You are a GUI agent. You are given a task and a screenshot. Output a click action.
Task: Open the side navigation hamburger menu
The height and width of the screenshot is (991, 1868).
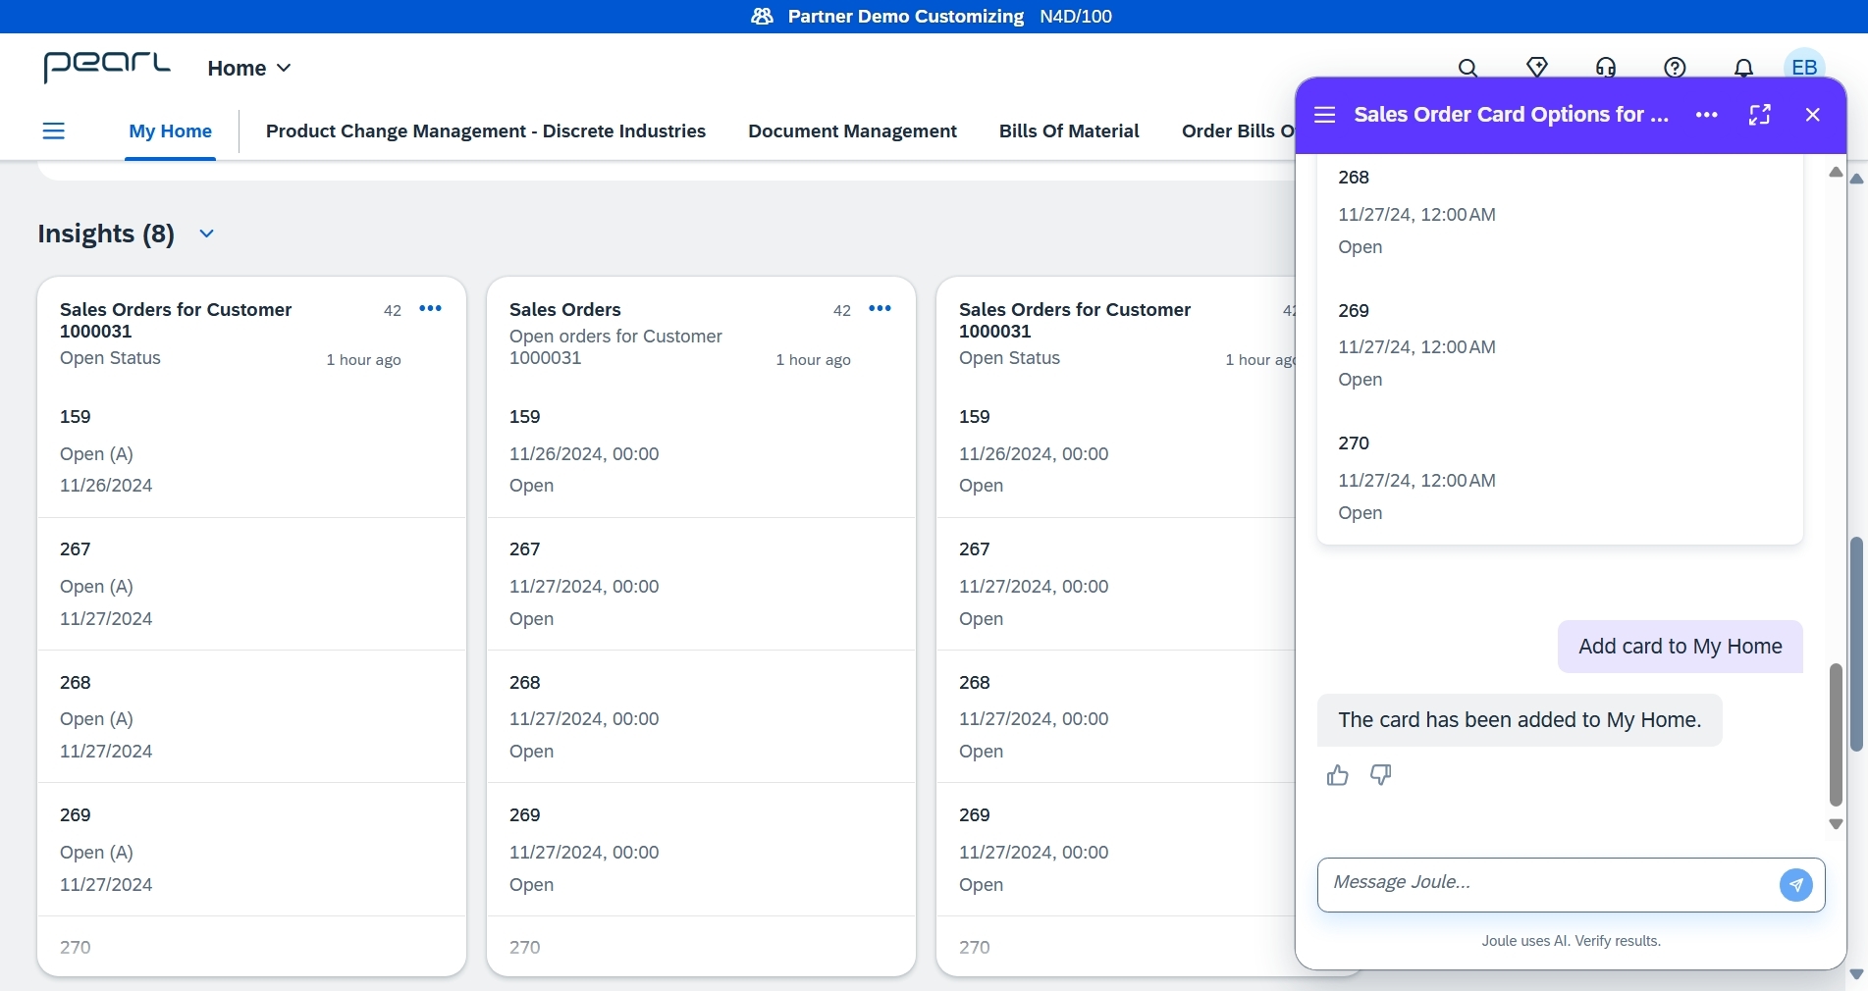54,130
